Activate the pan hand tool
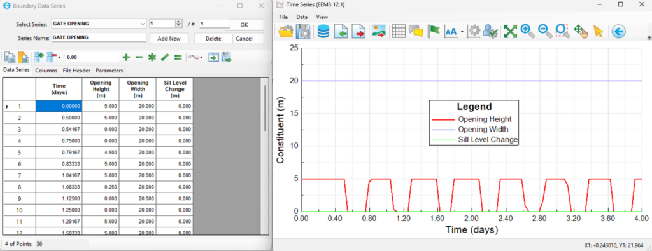Image resolution: width=652 pixels, height=251 pixels. click(580, 31)
